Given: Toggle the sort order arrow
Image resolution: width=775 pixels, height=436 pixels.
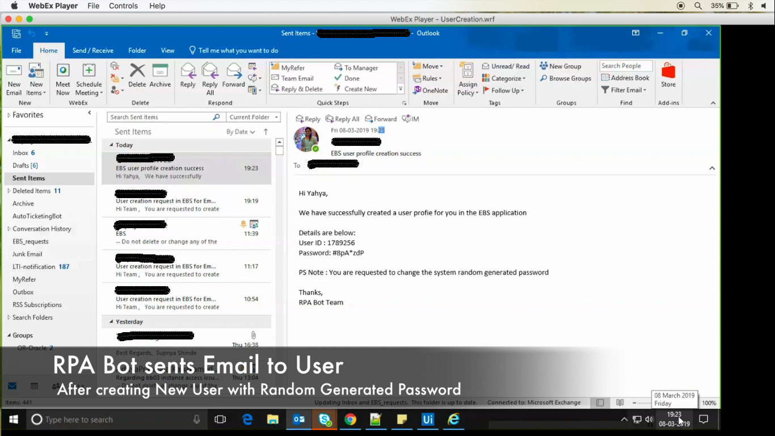Looking at the screenshot, I should coord(266,132).
